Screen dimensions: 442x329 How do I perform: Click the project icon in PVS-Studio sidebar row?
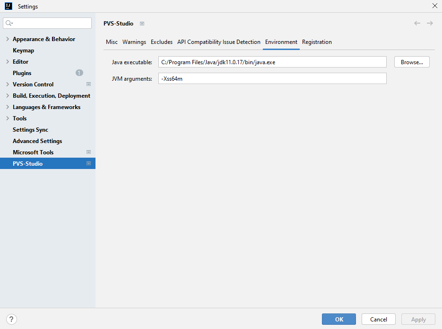(88, 163)
